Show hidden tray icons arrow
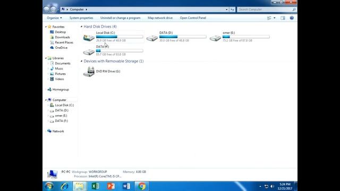 (260, 186)
